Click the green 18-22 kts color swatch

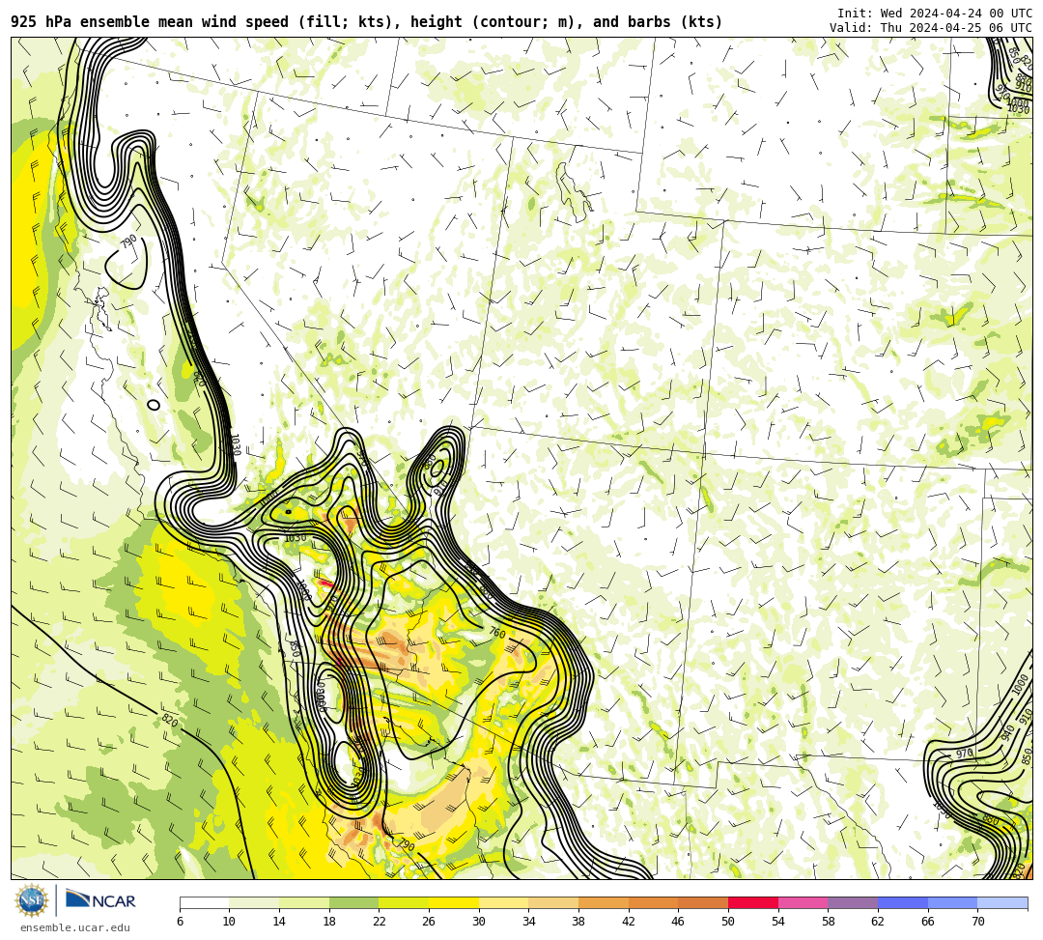[353, 902]
